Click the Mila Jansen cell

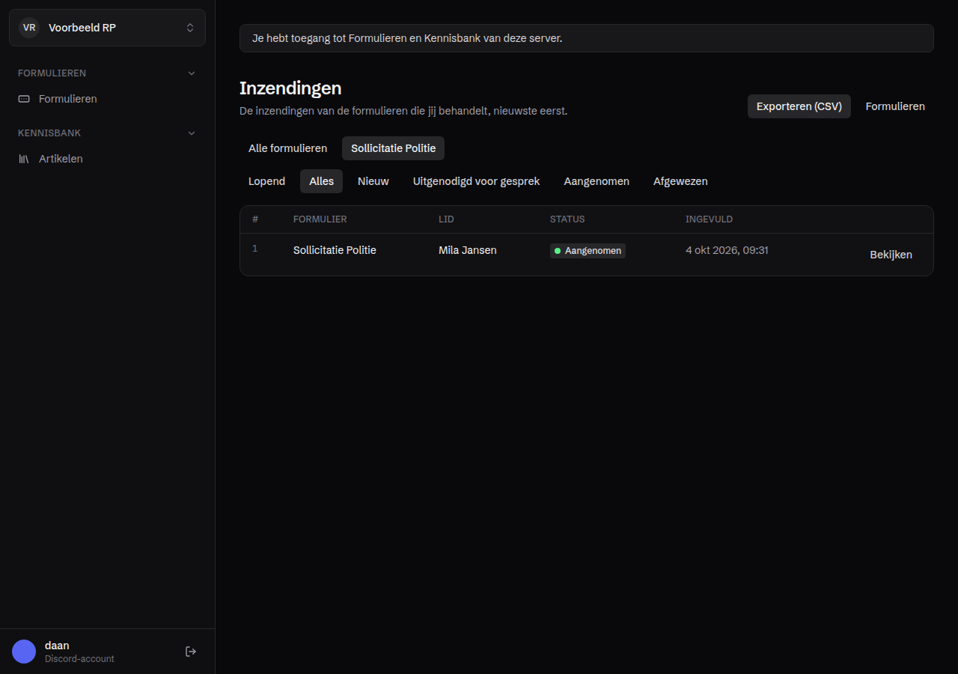pyautogui.click(x=467, y=250)
